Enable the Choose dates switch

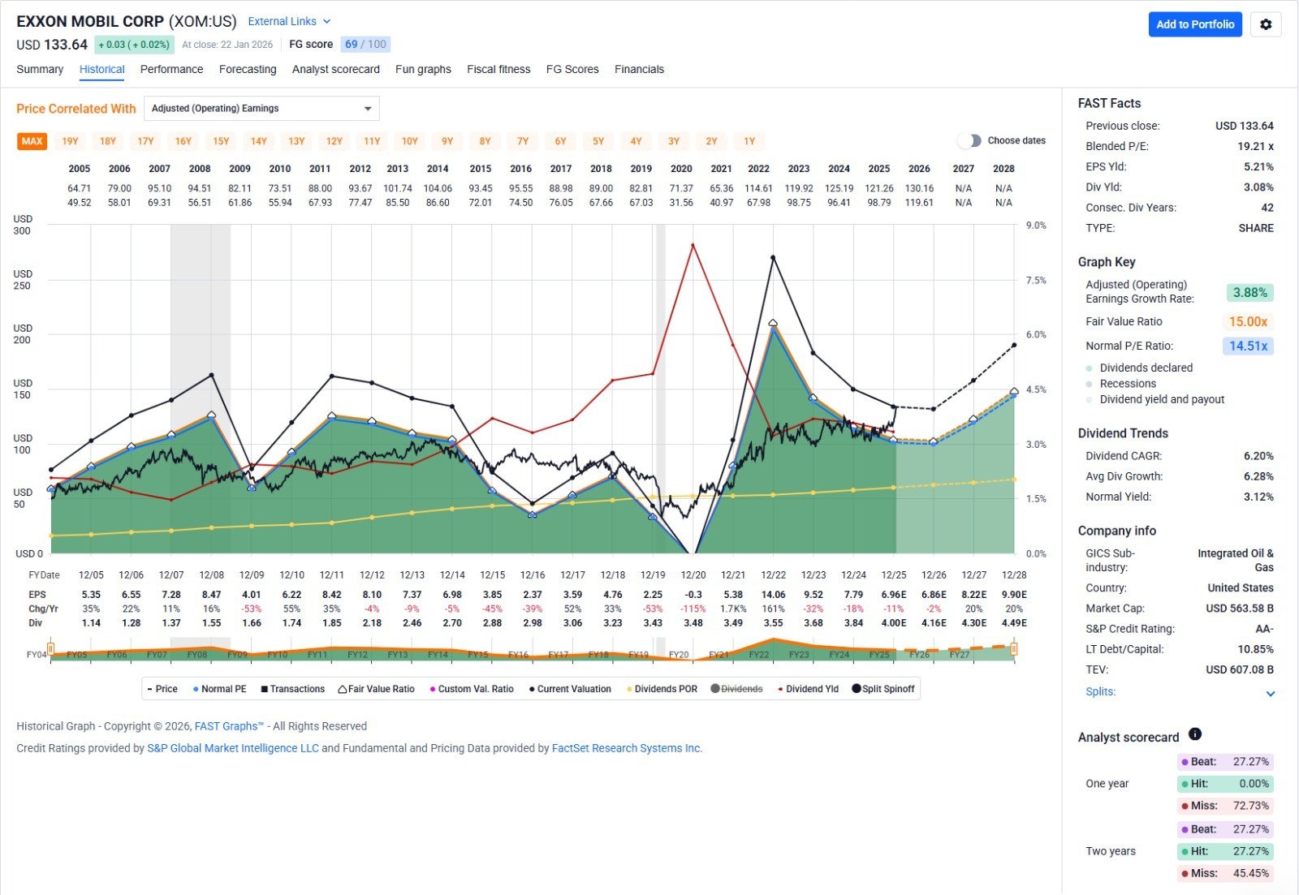coord(969,141)
